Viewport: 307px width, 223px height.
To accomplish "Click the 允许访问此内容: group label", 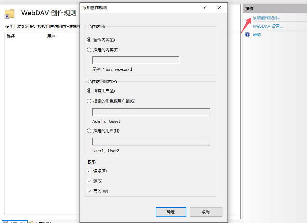I will [102, 82].
